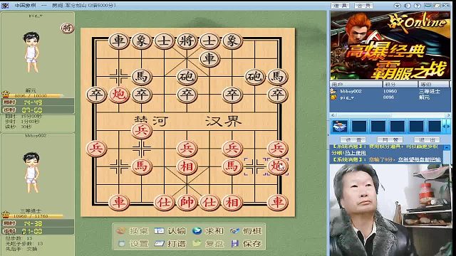Click the 保存 floppy disk icon
The height and width of the screenshot is (256, 456).
click(234, 243)
